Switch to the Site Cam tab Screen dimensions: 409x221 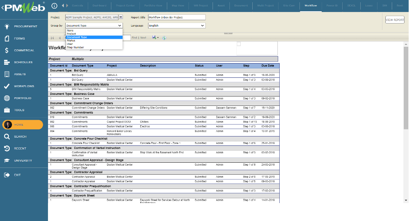289,6
